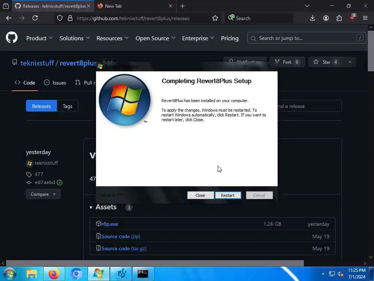Open teknixstuff author profile link
Image resolution: width=374 pixels, height=281 pixels.
click(46, 163)
